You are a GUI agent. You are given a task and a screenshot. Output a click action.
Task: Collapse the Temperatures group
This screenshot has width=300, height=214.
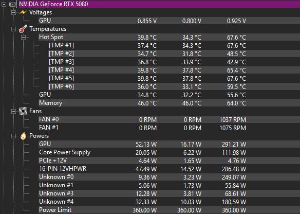point(13,29)
